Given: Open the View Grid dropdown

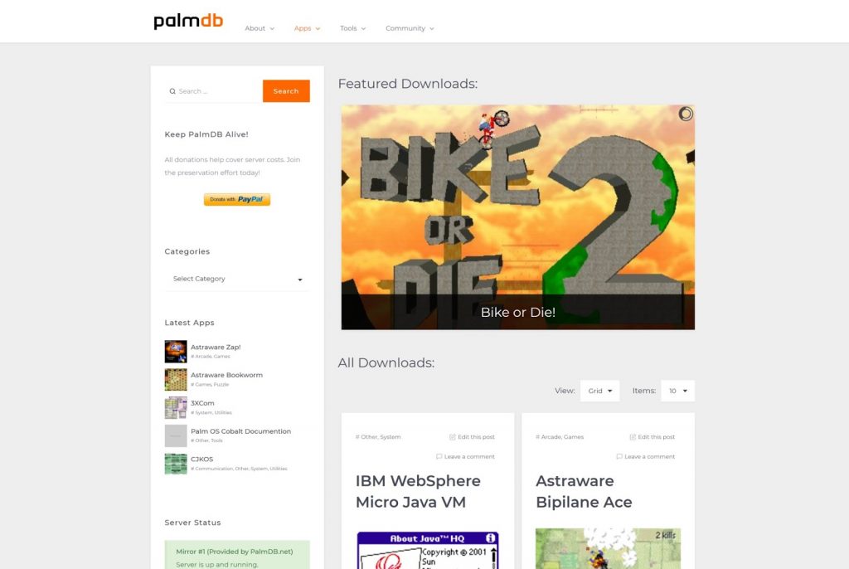Looking at the screenshot, I should click(x=599, y=391).
